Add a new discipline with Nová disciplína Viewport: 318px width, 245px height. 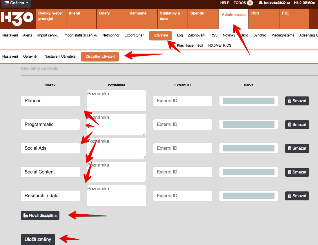click(x=40, y=215)
